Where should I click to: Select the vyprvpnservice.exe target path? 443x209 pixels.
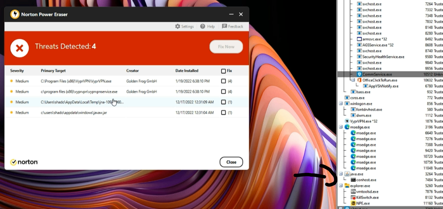(79, 92)
